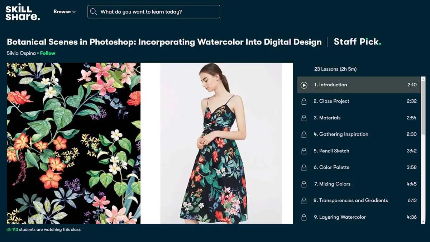The height and width of the screenshot is (242, 430).
Task: Click the '23 Lessons (2h 5m)' text
Action: coord(335,69)
